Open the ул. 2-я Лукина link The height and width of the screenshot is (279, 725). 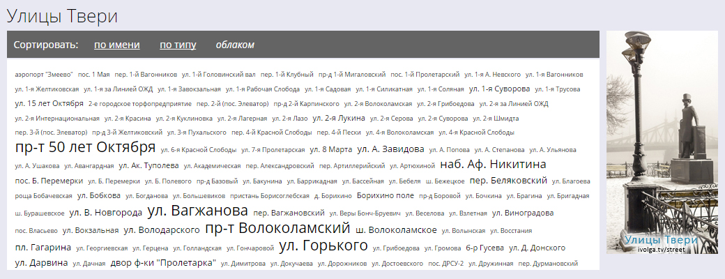pos(339,118)
